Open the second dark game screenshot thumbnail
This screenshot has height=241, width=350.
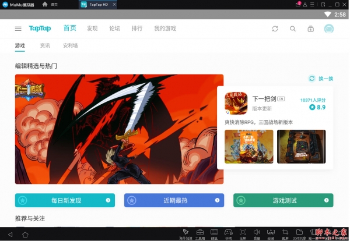click(301, 147)
